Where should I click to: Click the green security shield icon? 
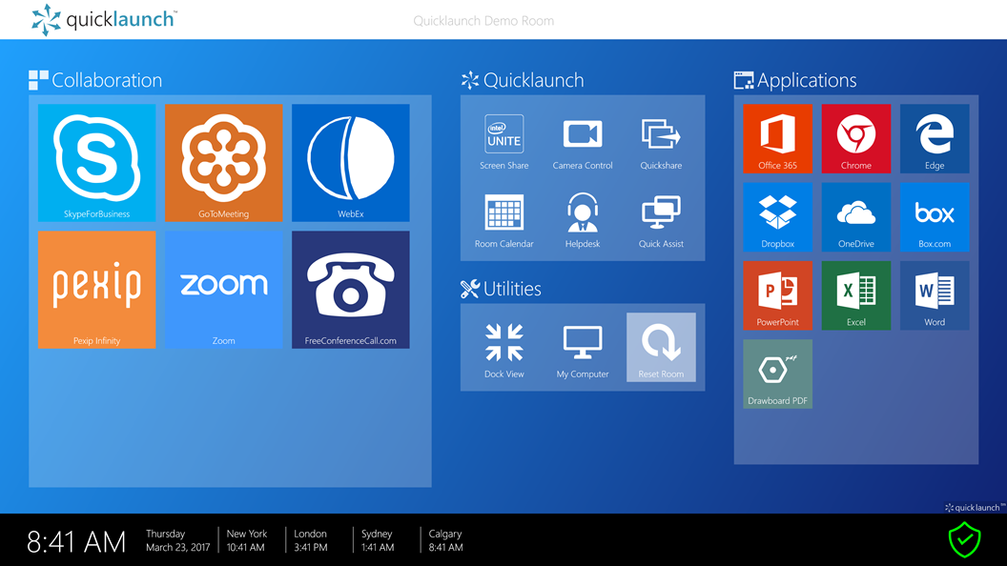[x=964, y=539]
